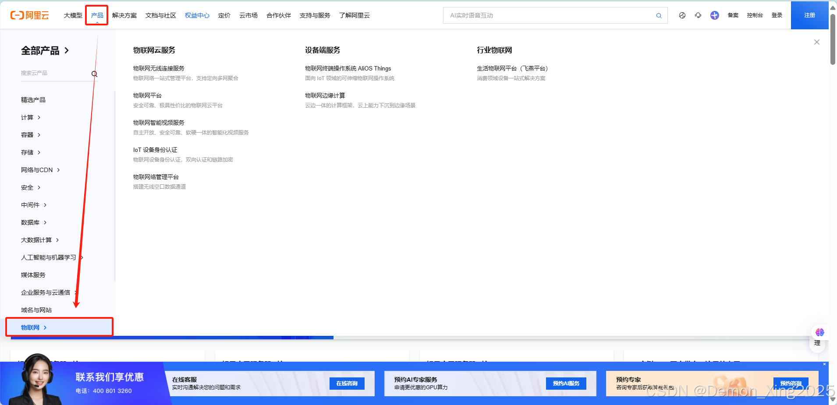837x405 pixels.
Task: Click the search magnifier in top search bar
Action: click(x=659, y=16)
